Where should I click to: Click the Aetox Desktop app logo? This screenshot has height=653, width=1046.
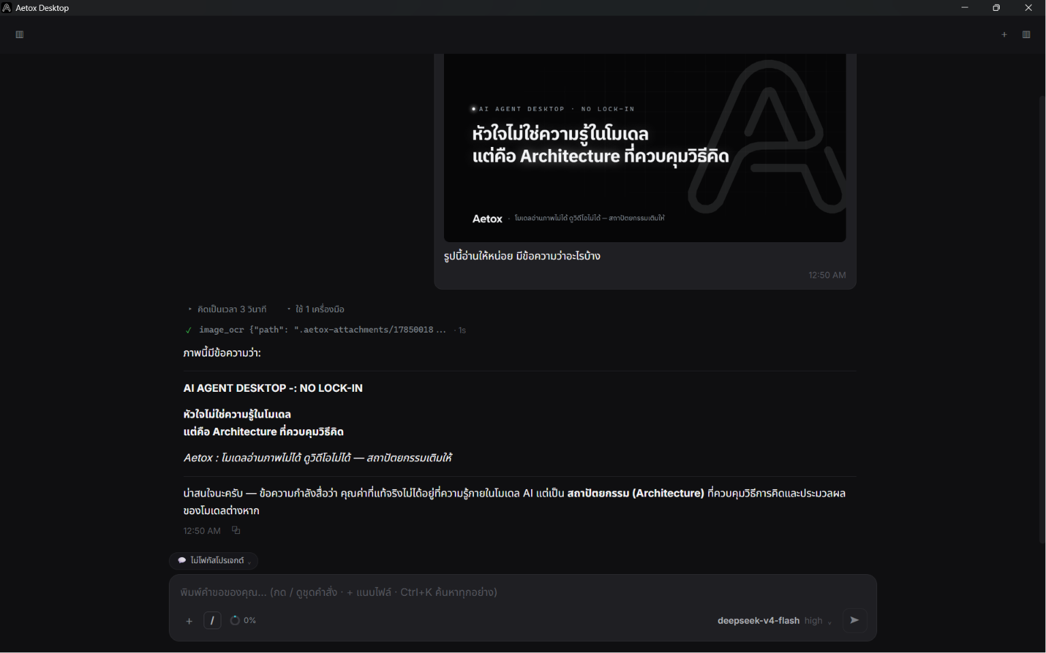point(7,8)
